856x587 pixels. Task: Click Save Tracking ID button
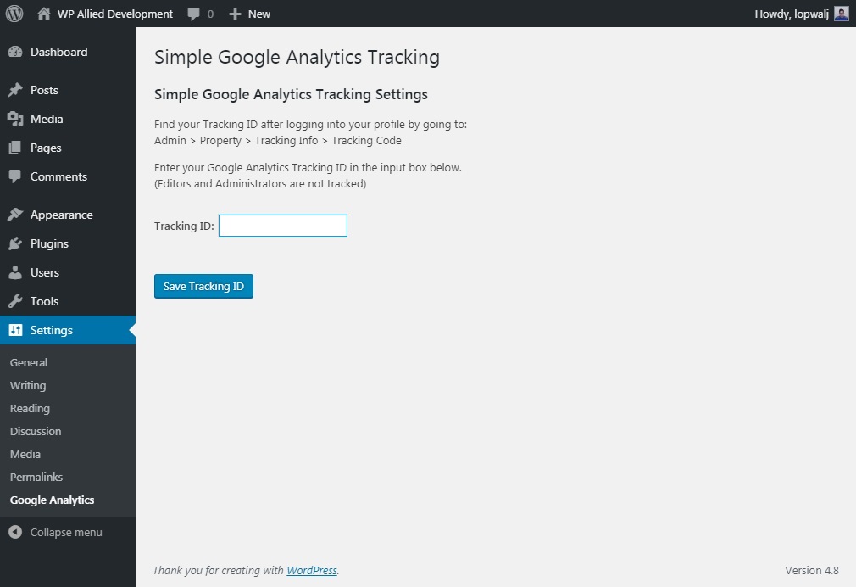tap(203, 287)
